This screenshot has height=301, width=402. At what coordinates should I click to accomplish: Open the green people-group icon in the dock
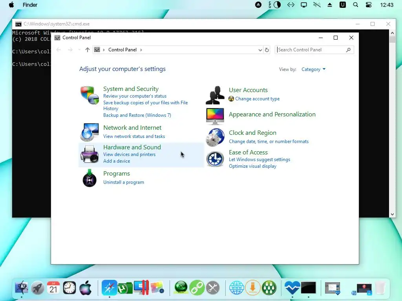point(269,288)
